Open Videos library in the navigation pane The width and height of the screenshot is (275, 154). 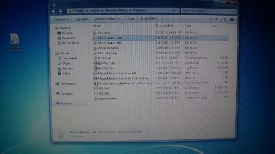click(64, 74)
